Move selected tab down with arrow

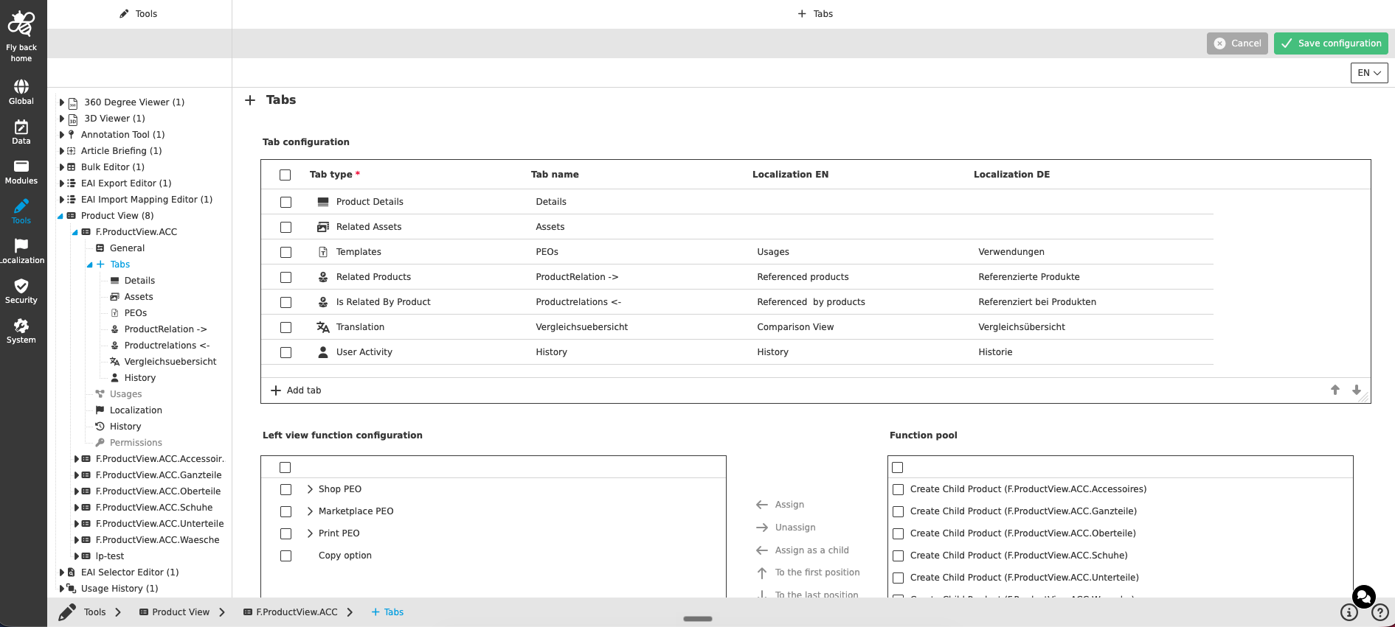pos(1357,390)
